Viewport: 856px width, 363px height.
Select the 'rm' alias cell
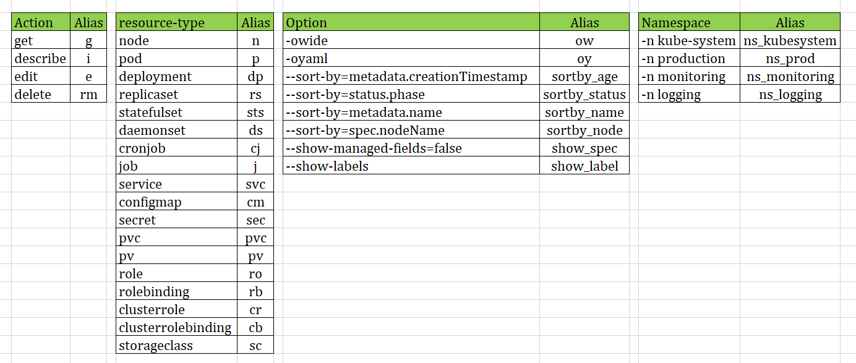pyautogui.click(x=88, y=95)
